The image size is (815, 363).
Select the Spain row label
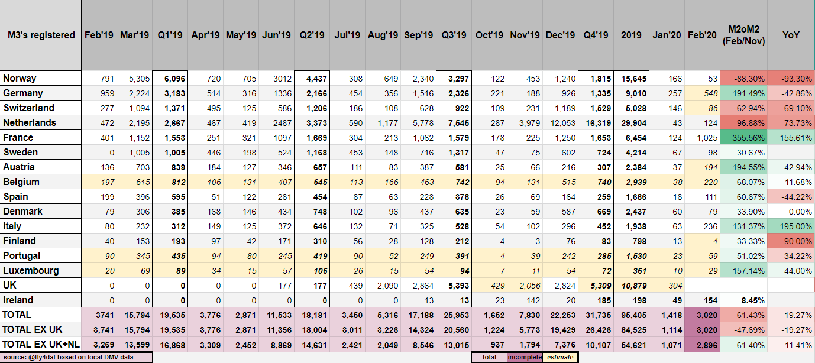click(x=41, y=196)
